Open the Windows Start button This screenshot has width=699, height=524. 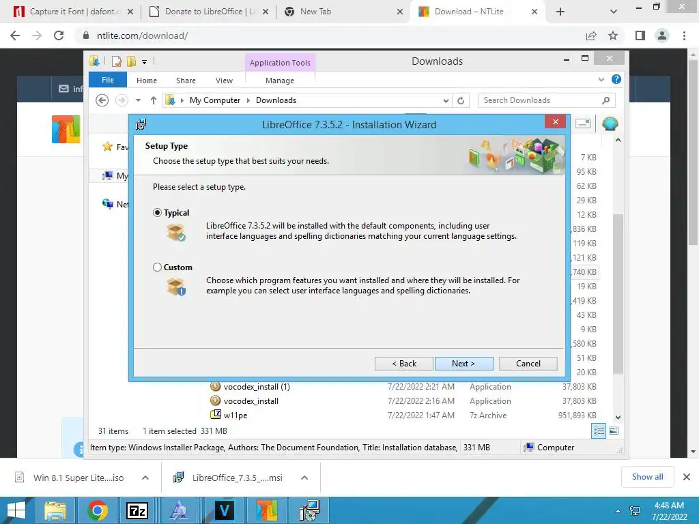(x=16, y=510)
